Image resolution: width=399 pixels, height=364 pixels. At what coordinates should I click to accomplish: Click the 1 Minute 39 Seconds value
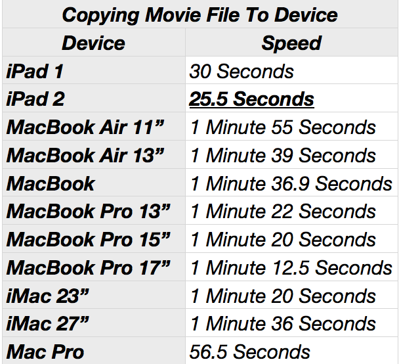point(283,156)
